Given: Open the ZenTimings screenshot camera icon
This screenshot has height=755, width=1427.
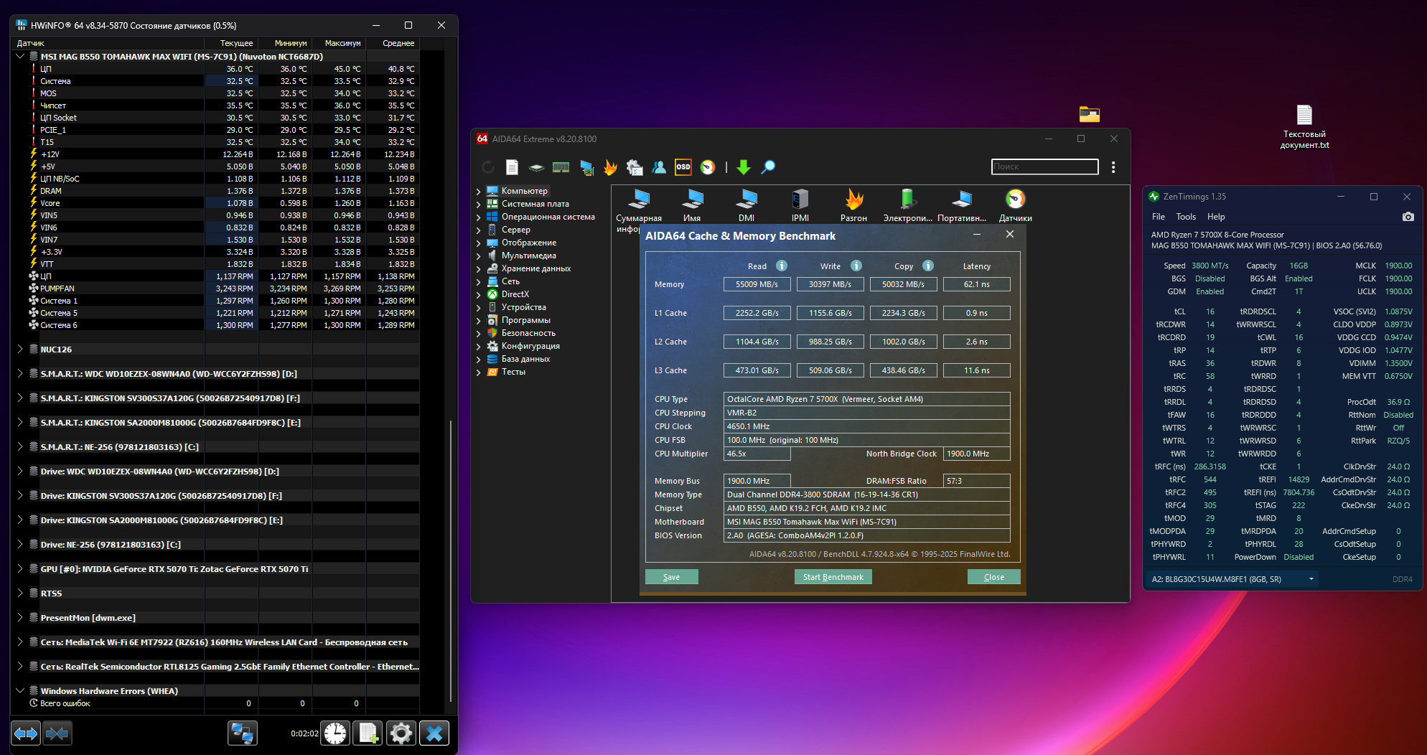Looking at the screenshot, I should 1408,217.
